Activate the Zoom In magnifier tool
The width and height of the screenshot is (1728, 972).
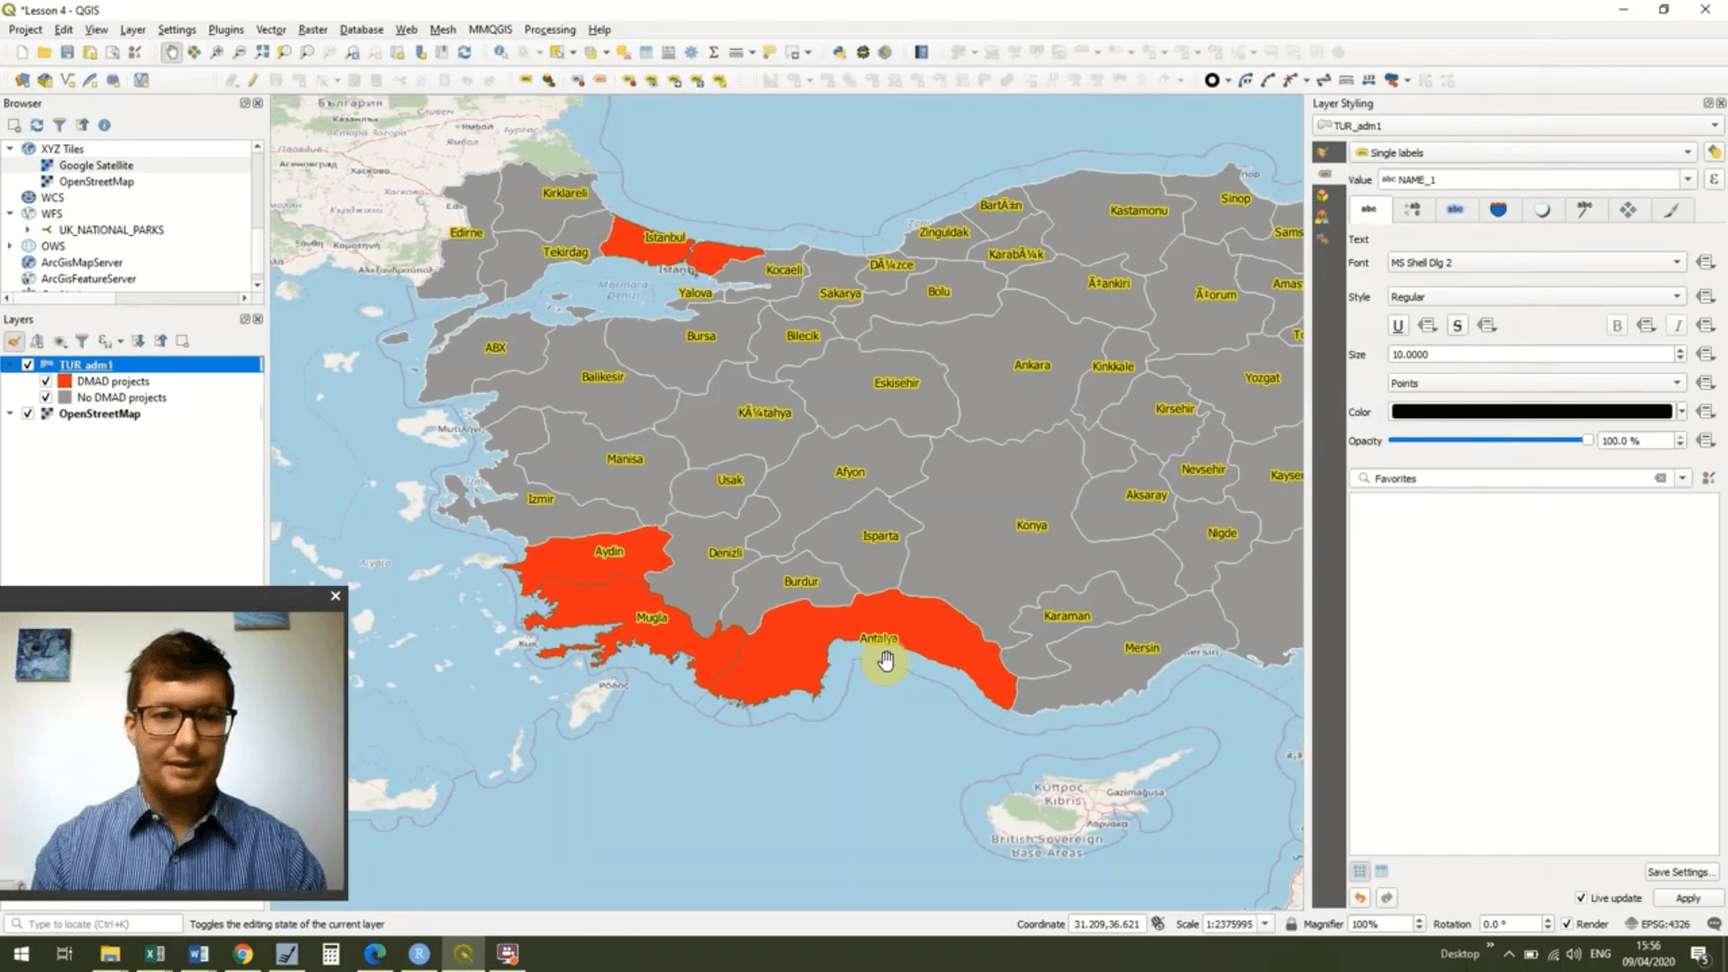coord(216,51)
